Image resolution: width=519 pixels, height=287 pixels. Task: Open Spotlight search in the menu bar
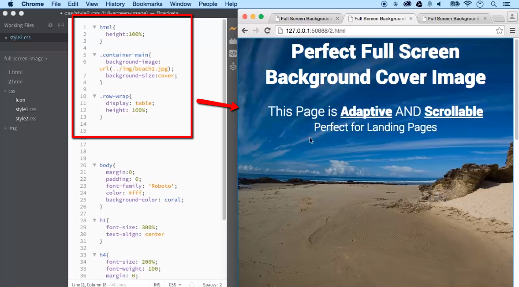493,4
